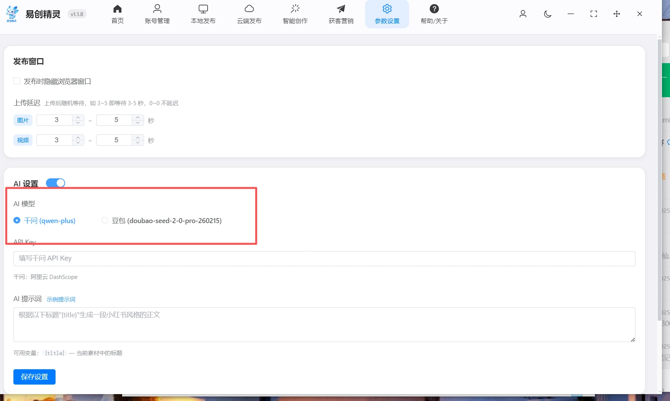Click the {title} variable tag
The height and width of the screenshot is (401, 670).
[55, 353]
